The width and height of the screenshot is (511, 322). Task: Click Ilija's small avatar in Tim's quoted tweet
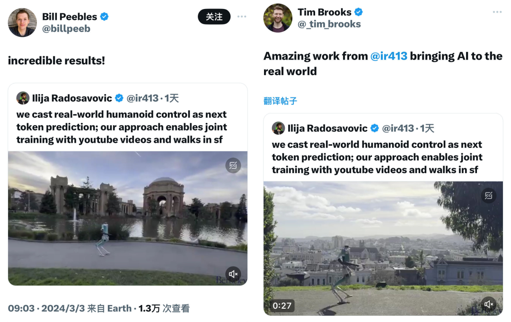(278, 128)
